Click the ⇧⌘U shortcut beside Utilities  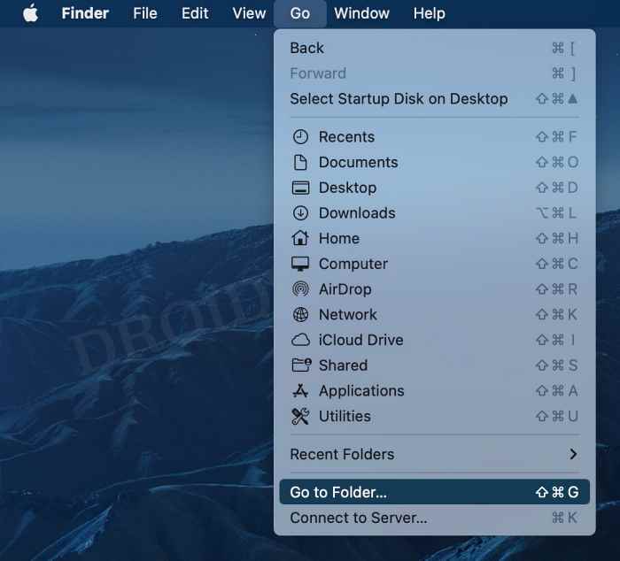tap(557, 416)
